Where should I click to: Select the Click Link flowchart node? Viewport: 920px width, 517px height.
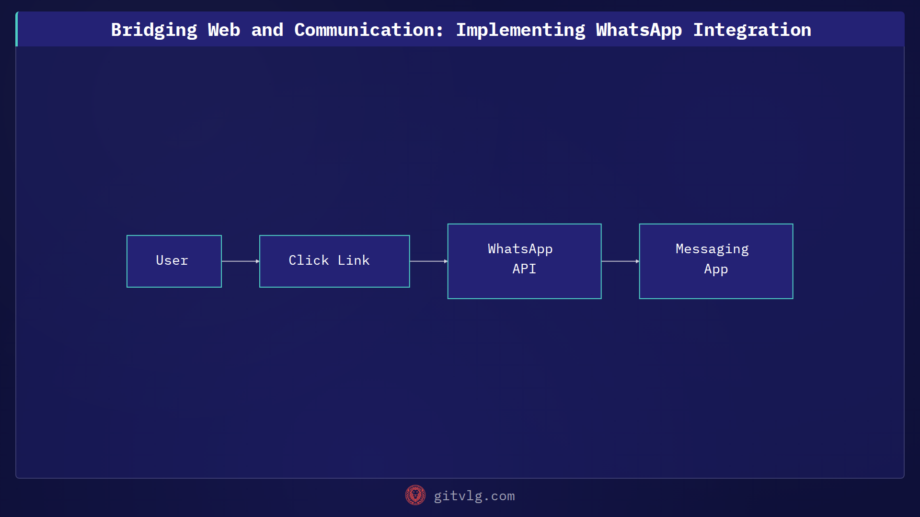[x=334, y=261]
